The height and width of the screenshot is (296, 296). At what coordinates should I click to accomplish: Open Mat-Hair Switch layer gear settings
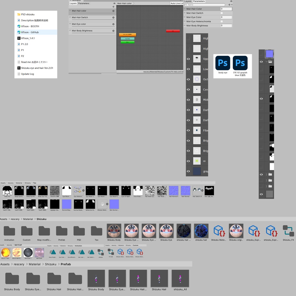[x=113, y=18]
